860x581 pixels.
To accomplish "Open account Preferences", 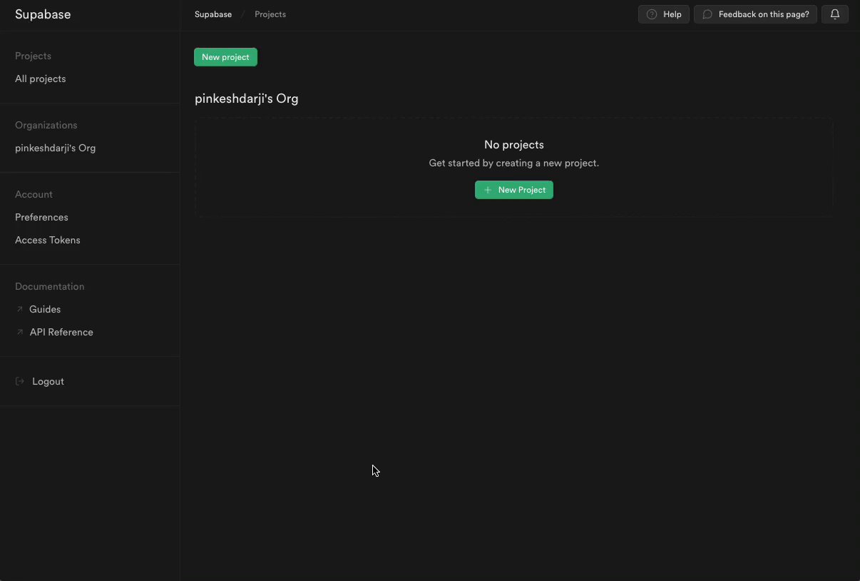I will pos(42,217).
